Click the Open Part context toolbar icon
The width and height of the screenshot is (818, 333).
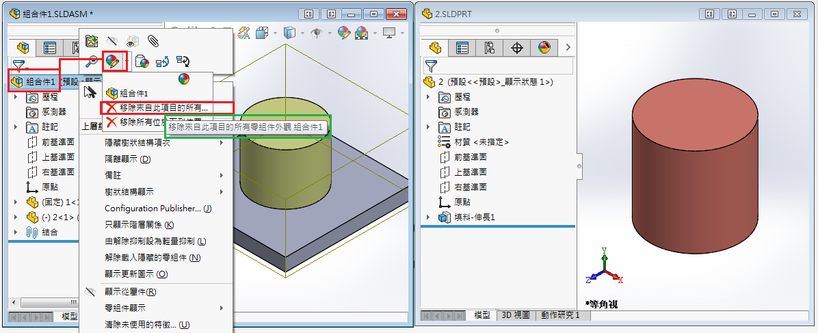click(92, 41)
